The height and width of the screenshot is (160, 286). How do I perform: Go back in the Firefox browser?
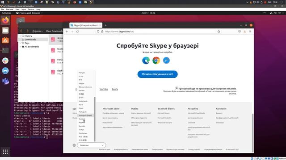(x=67, y=32)
